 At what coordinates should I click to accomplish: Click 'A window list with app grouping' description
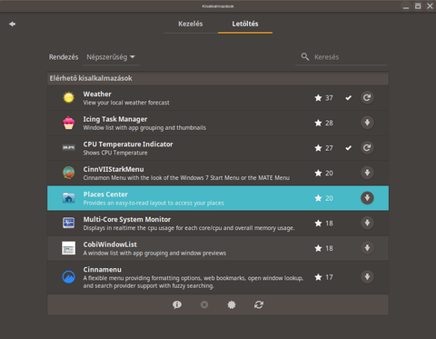coord(154,253)
